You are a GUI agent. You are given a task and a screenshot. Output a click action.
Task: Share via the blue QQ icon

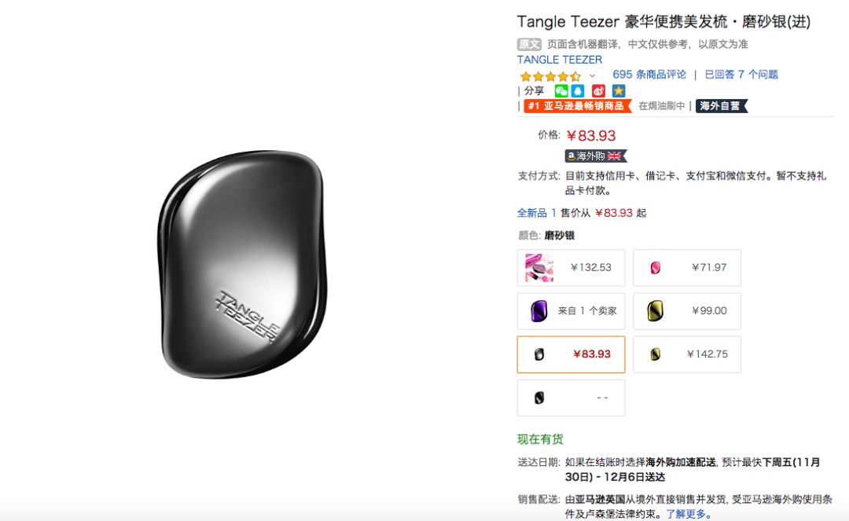[x=579, y=91]
